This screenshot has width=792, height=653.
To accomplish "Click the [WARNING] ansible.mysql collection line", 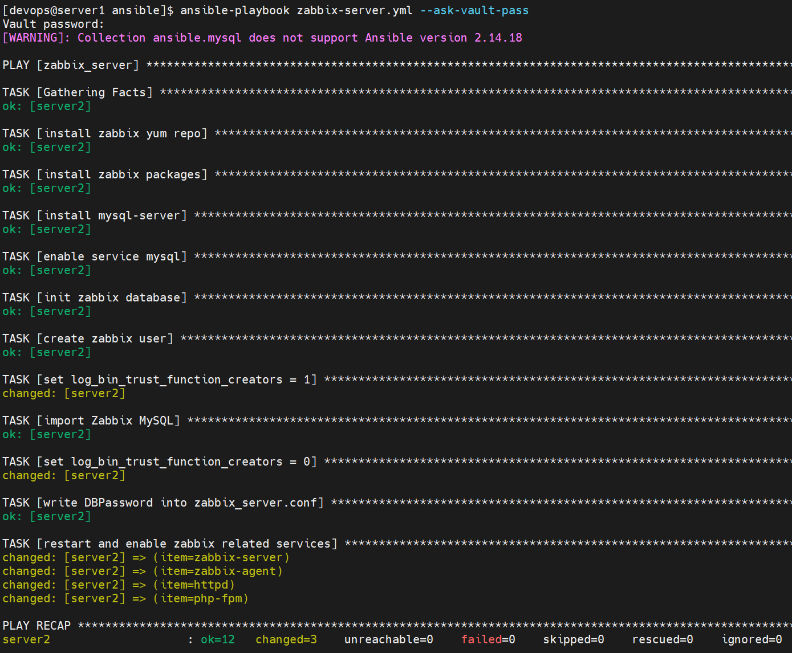I will point(262,38).
